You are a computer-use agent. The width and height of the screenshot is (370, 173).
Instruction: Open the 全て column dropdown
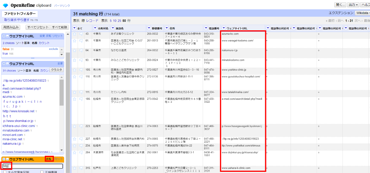point(74,28)
